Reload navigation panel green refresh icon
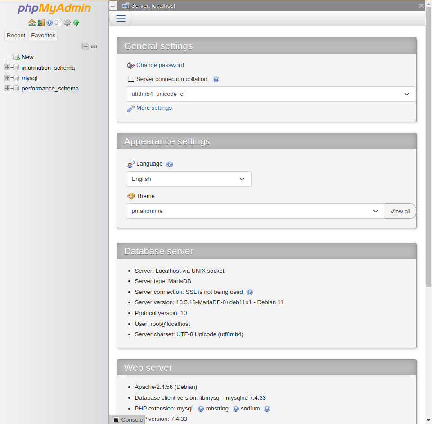 coord(76,23)
